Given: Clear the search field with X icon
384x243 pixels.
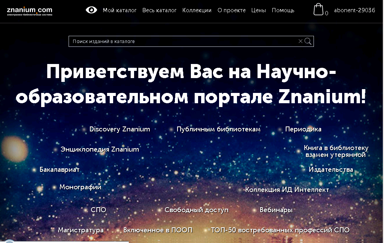Looking at the screenshot, I should (x=301, y=41).
